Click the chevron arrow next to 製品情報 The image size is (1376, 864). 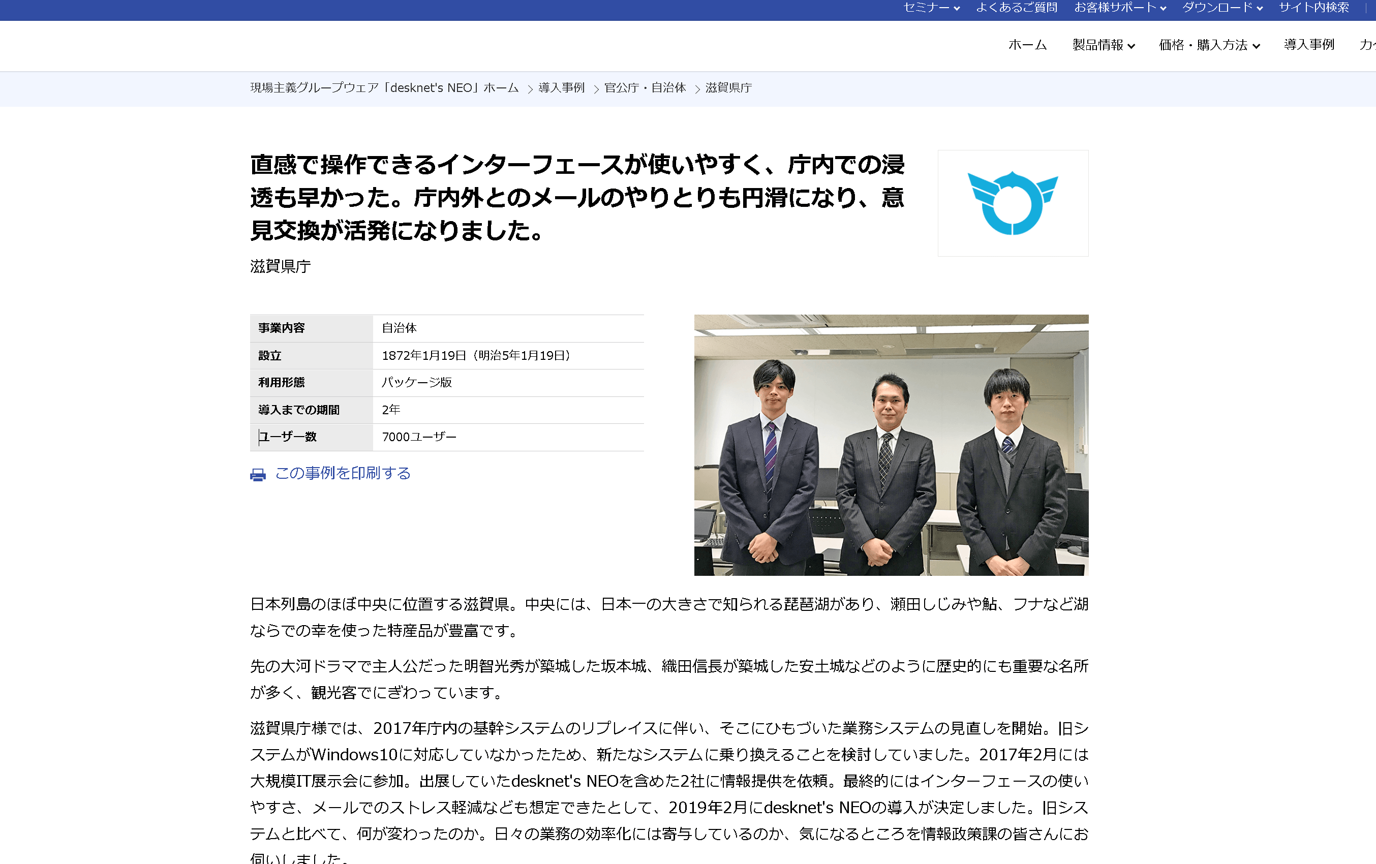1131,46
